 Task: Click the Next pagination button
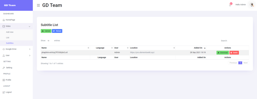click(245, 63)
